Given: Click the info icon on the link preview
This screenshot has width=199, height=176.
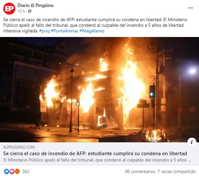Looking at the screenshot, I should click(x=192, y=142).
